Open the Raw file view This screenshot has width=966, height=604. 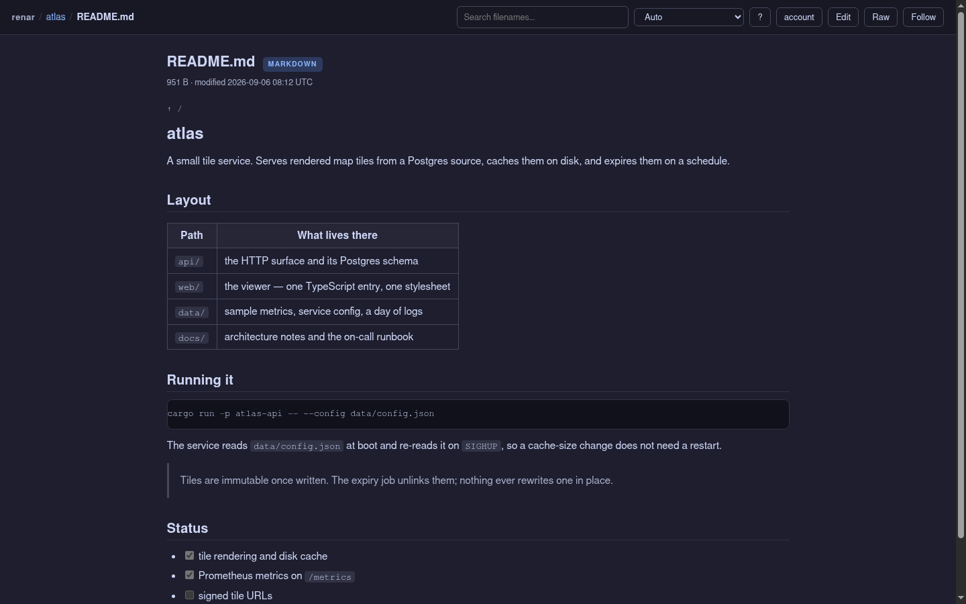click(x=881, y=17)
